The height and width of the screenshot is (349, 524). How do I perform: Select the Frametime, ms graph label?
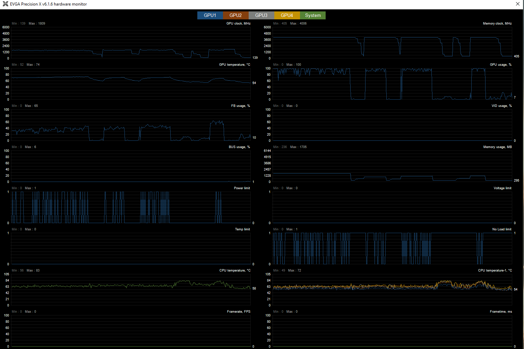[501, 312]
